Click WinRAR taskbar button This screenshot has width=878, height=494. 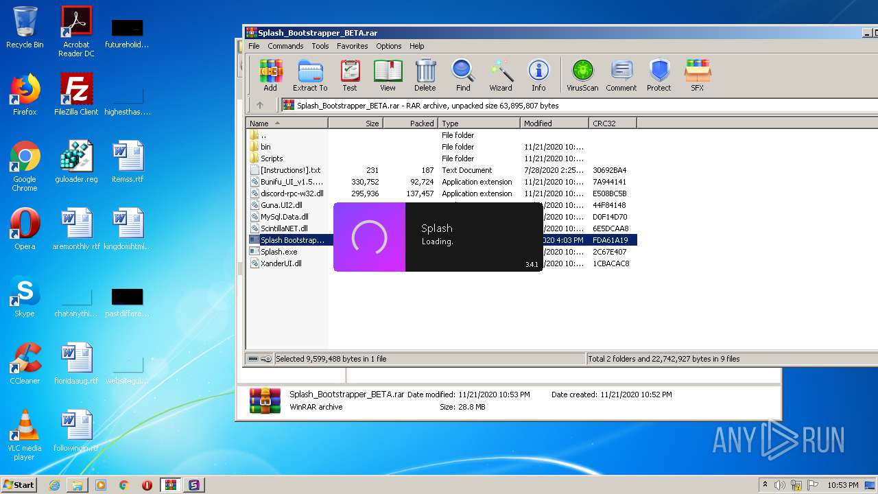click(170, 485)
